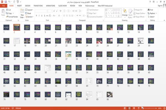
Task: Toggle Italic formatting
Action: pyautogui.click(x=39, y=16)
